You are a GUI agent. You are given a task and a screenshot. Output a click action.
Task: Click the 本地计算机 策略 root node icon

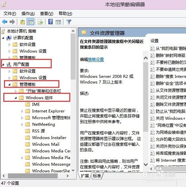[3, 31]
